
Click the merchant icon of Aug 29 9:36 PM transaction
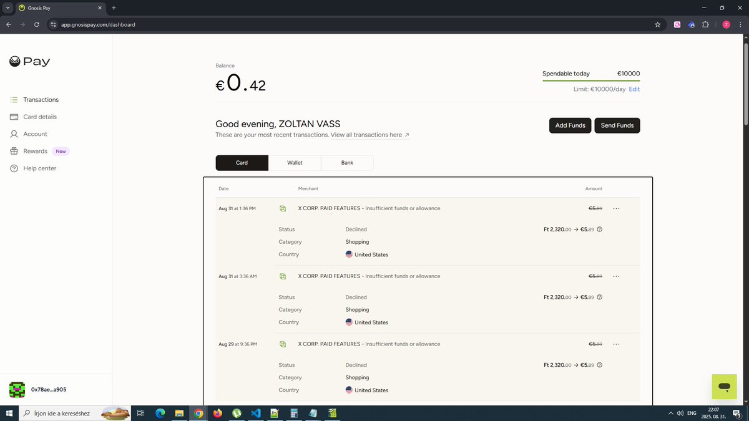click(283, 344)
